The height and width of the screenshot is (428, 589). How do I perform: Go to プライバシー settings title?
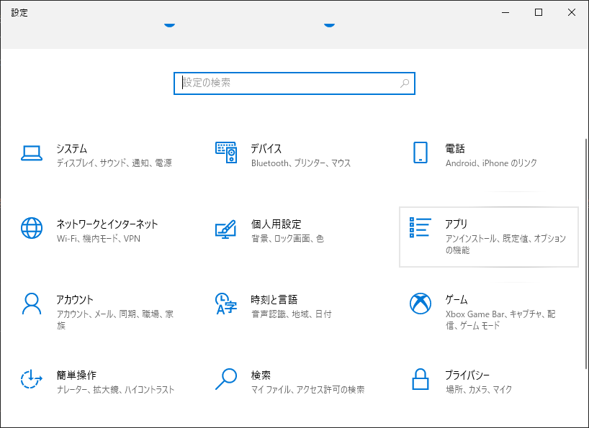click(467, 375)
